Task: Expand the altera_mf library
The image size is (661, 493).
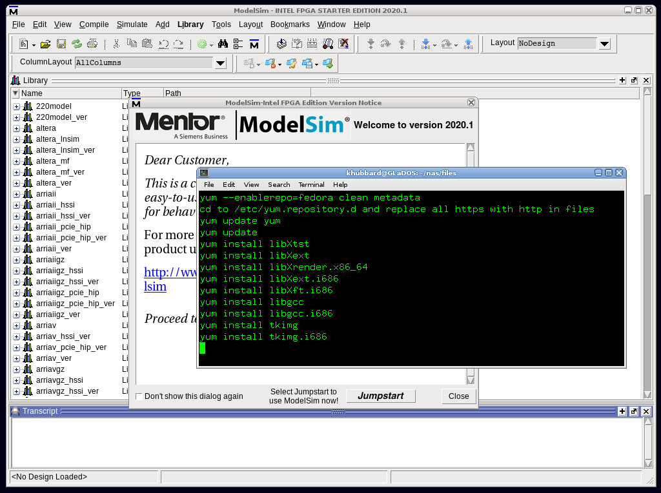Action: 16,161
